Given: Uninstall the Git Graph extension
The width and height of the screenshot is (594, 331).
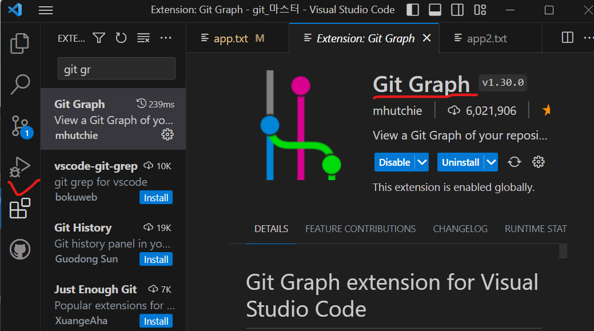Looking at the screenshot, I should pyautogui.click(x=460, y=162).
